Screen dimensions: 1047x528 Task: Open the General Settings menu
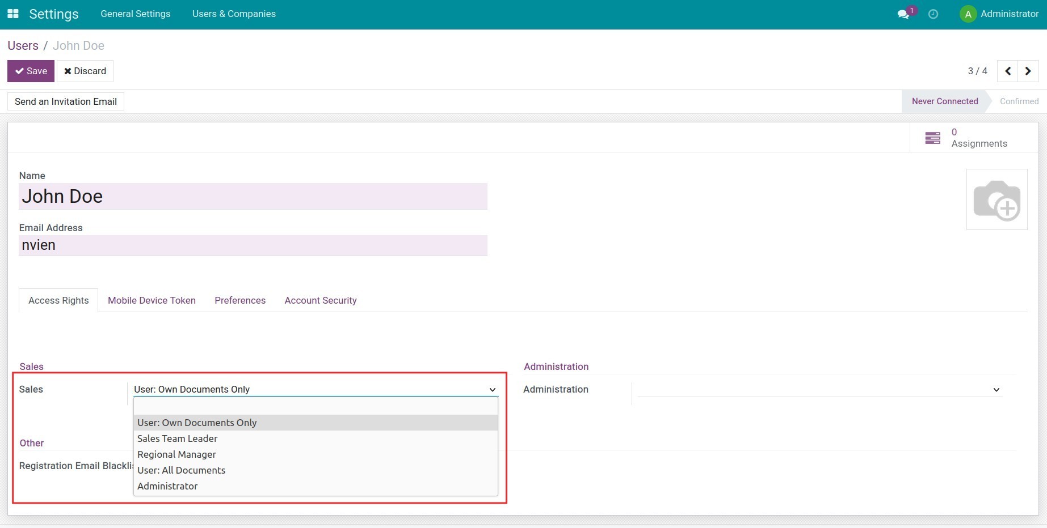tap(136, 14)
